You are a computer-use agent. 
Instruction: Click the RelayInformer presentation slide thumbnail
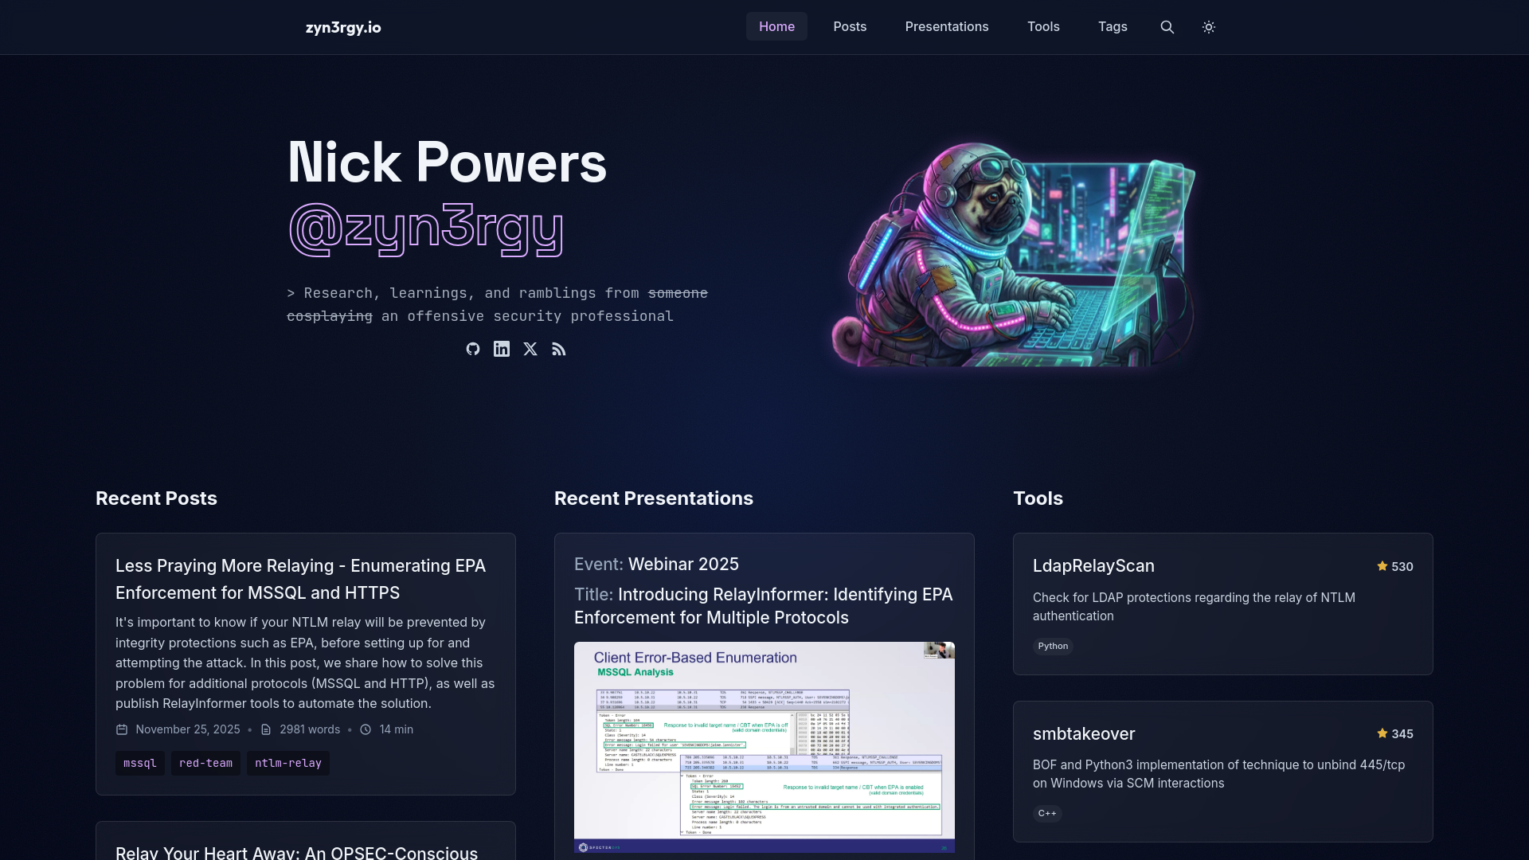(763, 749)
